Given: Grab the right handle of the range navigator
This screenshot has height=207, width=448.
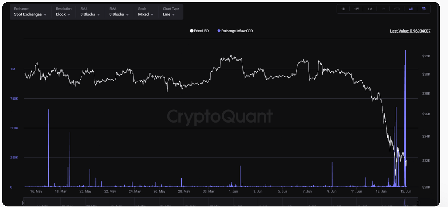Looking at the screenshot, I should tap(418, 202).
